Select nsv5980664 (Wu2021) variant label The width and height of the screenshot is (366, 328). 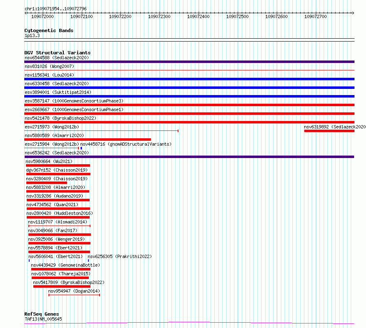click(x=49, y=161)
